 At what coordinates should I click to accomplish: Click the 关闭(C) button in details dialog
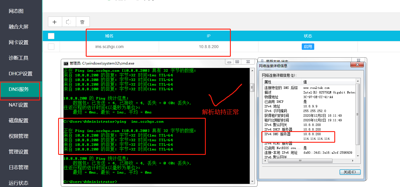coord(350,172)
